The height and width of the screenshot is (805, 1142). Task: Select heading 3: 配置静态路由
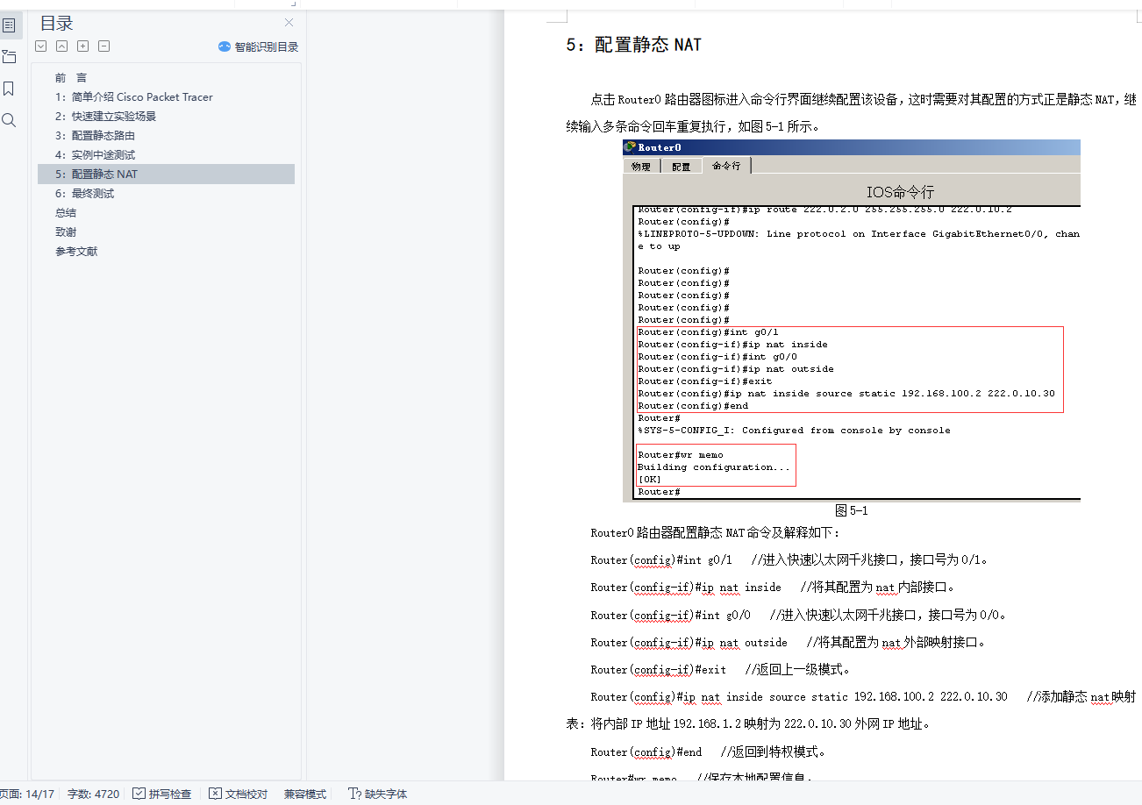click(x=95, y=136)
